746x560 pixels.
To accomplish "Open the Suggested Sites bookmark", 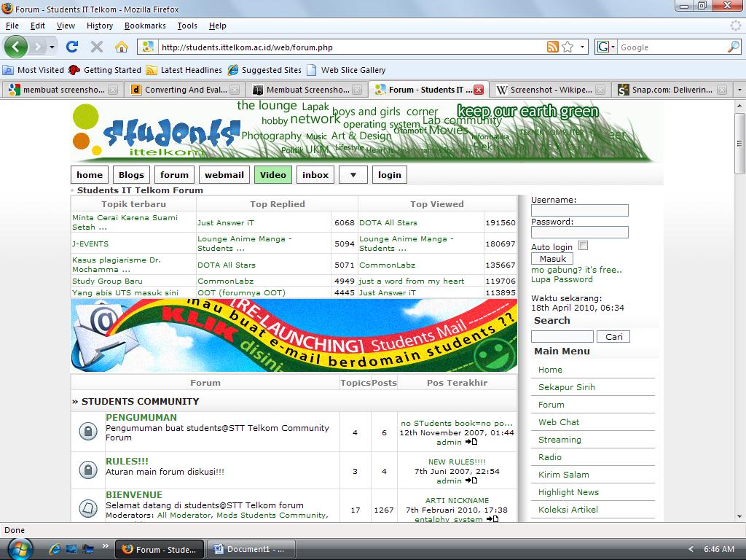I will 264,70.
